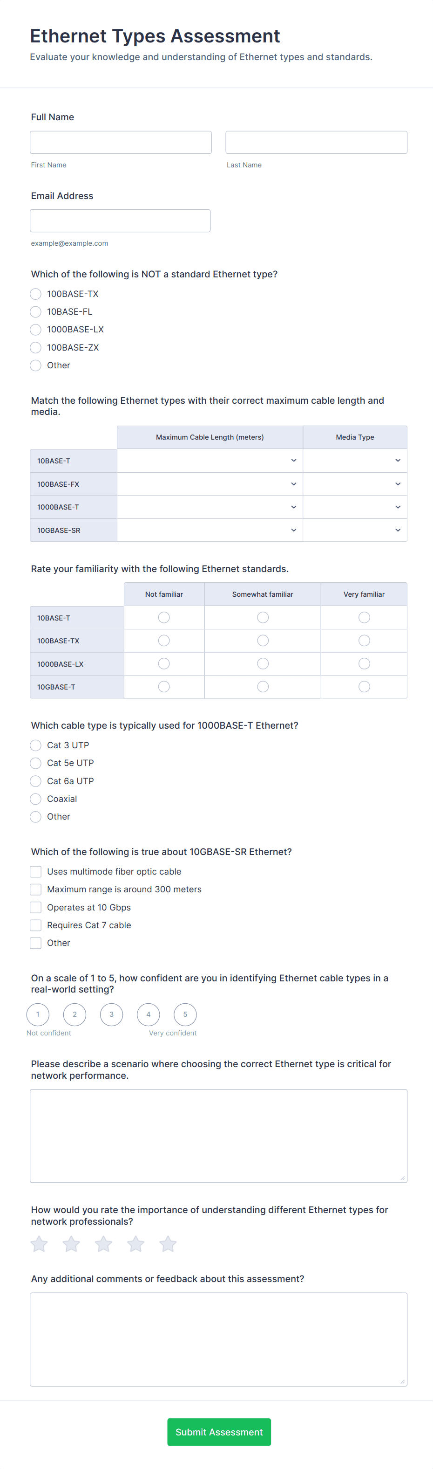The image size is (433, 1469).
Task: Select confidence level 1 circle
Action: click(38, 1014)
